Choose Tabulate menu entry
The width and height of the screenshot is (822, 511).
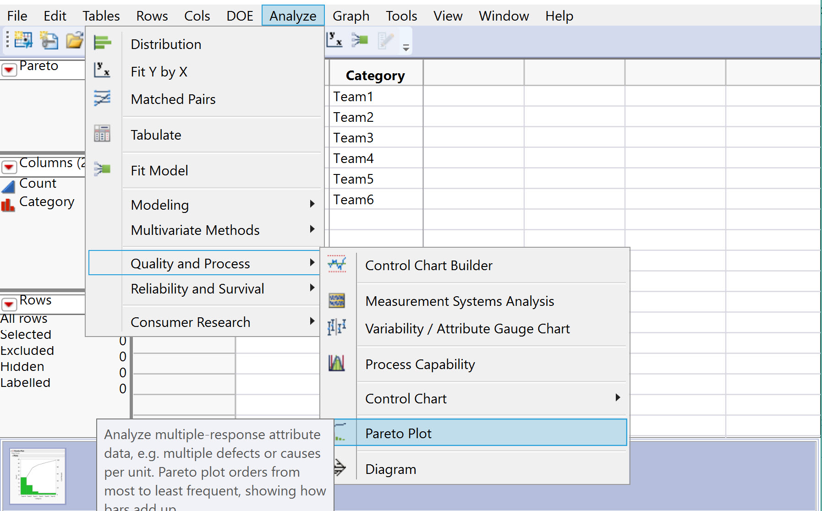point(156,135)
